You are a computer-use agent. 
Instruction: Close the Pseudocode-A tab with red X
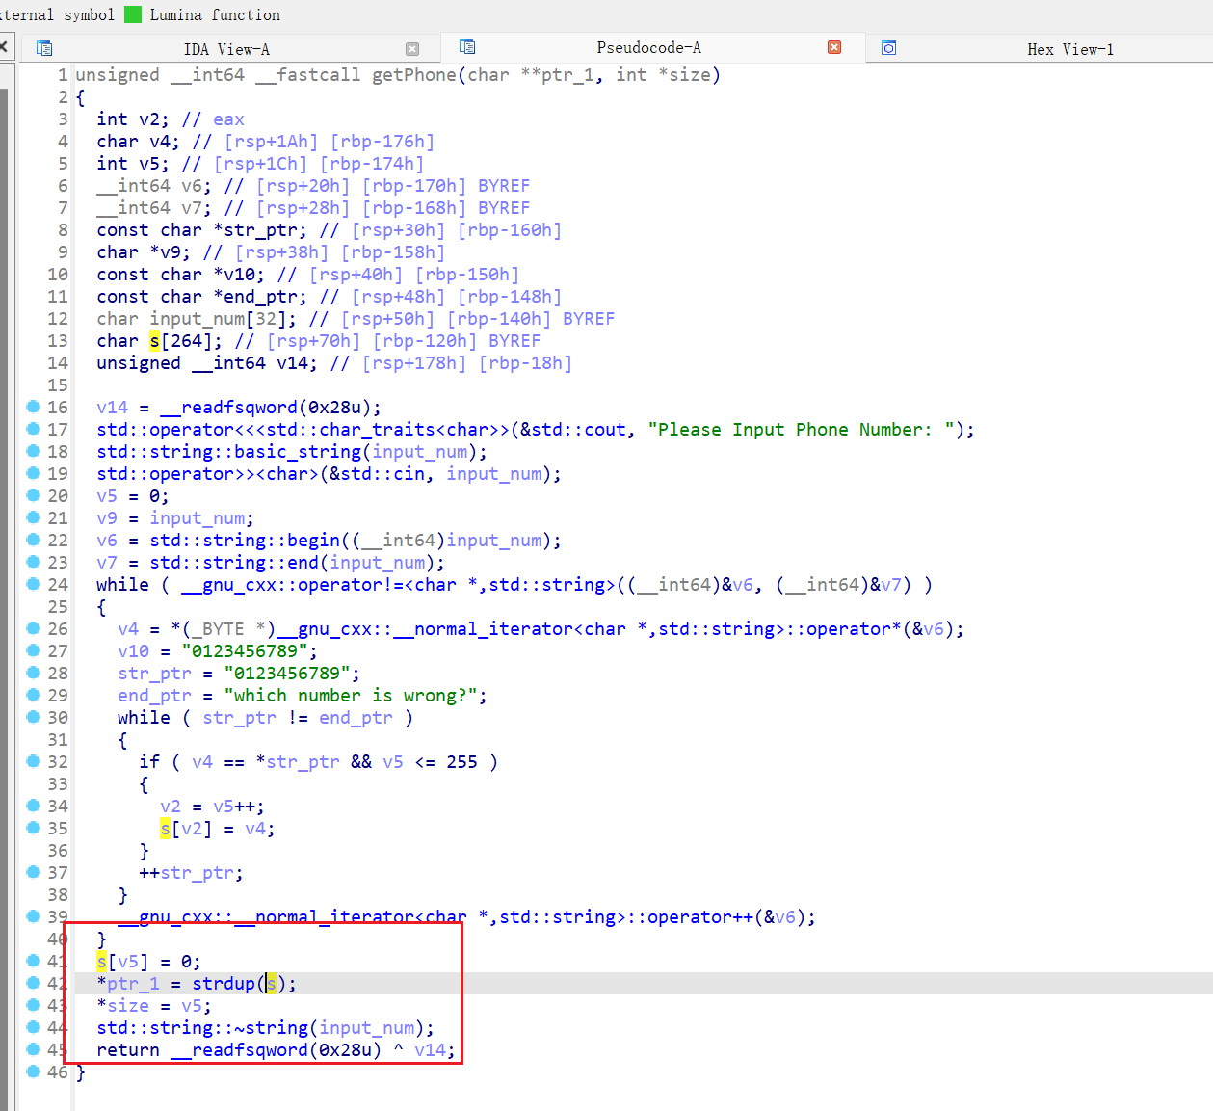coord(834,47)
